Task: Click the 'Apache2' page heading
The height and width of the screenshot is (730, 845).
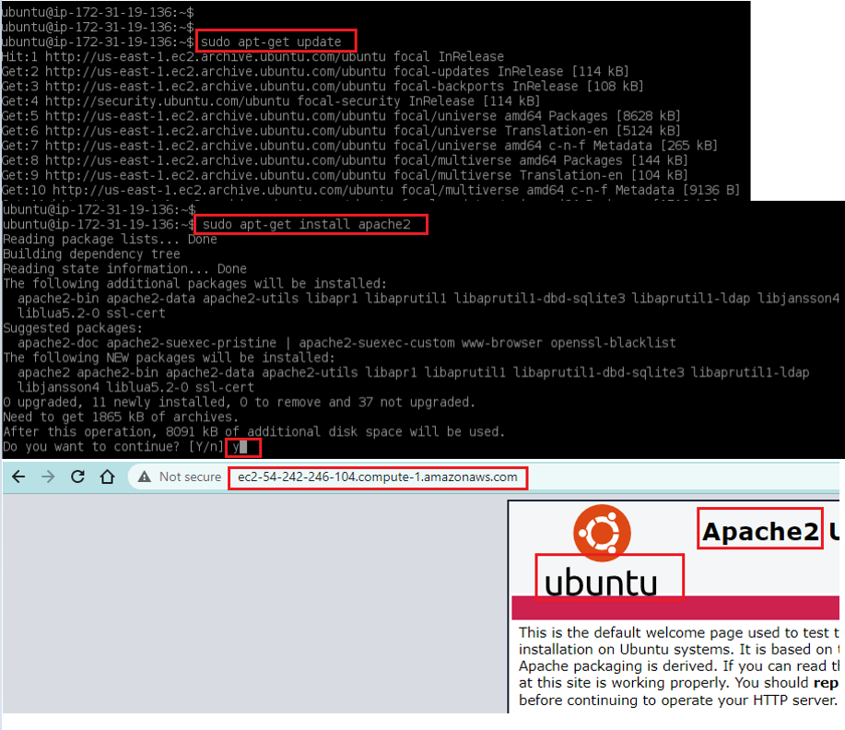Action: tap(760, 532)
